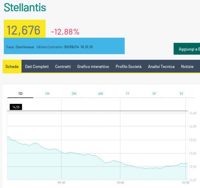Click the 12,55 axis value
The width and height of the screenshot is (200, 188).
(x=192, y=167)
